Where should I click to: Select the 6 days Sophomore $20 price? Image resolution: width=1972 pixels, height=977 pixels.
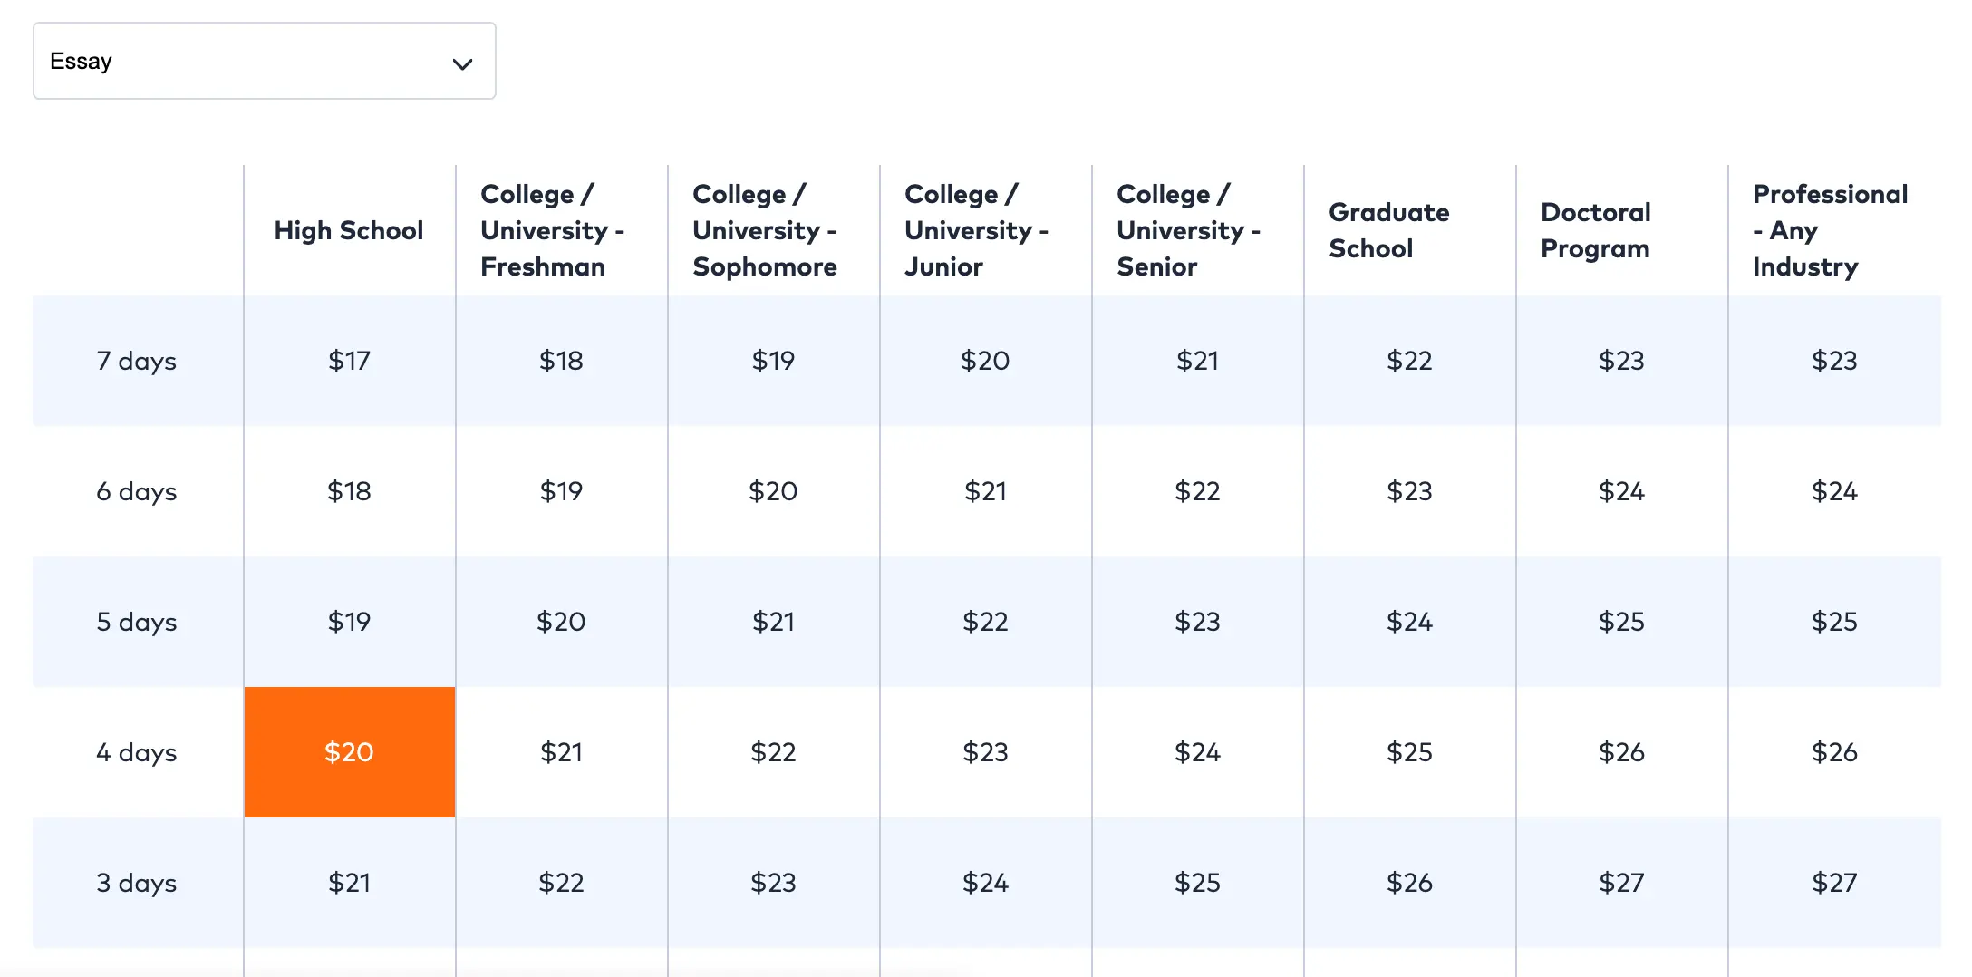pyautogui.click(x=773, y=491)
